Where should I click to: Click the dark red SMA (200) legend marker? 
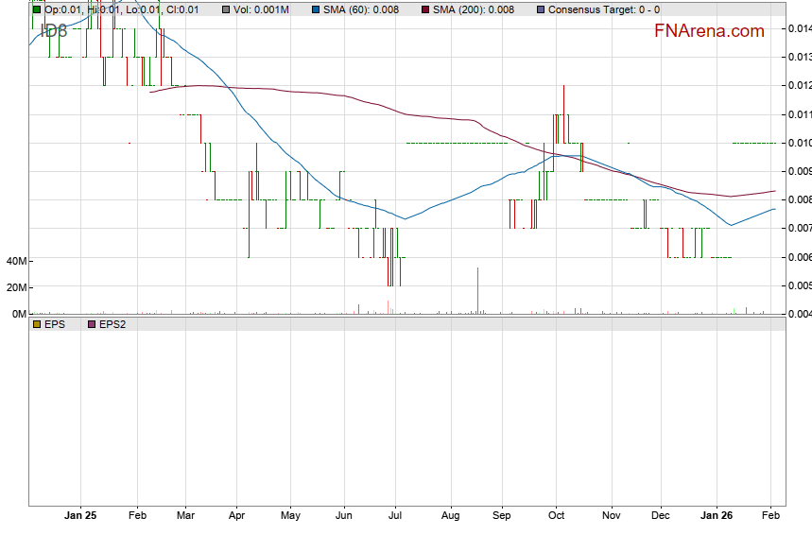pos(424,9)
